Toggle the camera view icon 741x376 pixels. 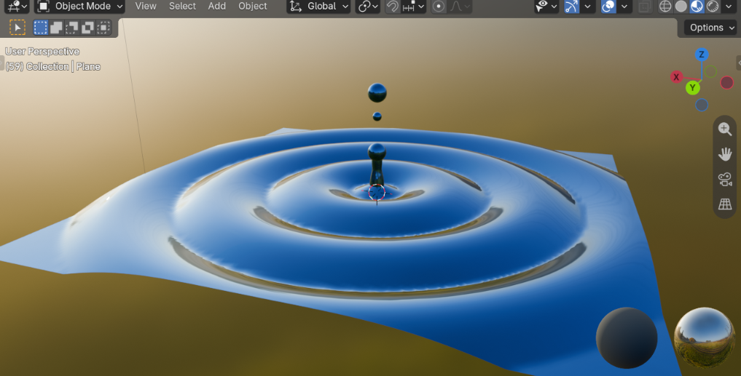coord(725,179)
